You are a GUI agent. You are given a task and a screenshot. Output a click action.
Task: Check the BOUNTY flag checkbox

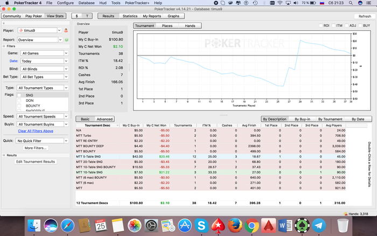(x=19, y=106)
